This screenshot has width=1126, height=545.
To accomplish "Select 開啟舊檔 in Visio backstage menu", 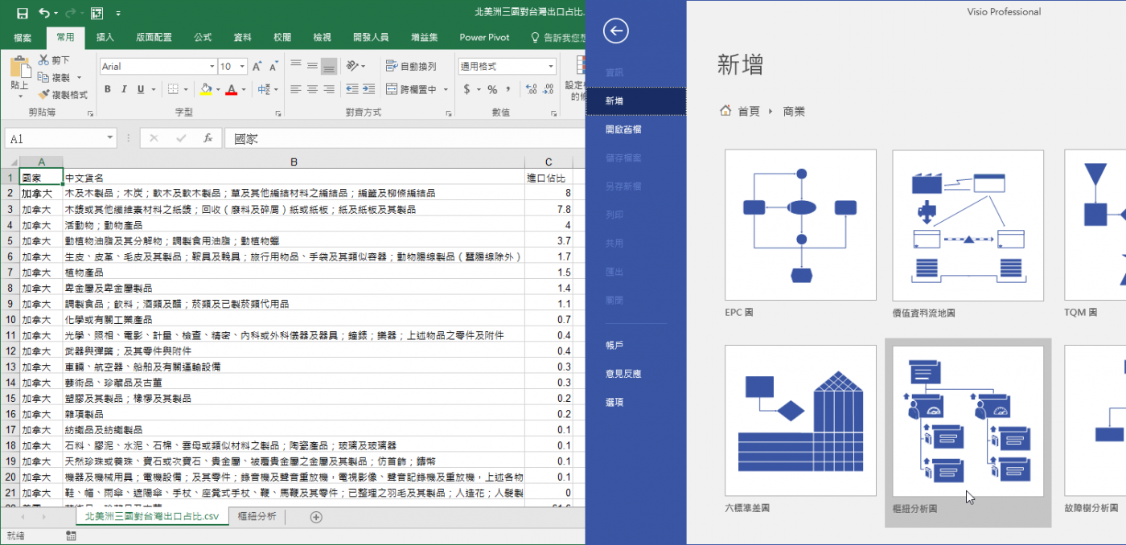I will click(x=623, y=129).
